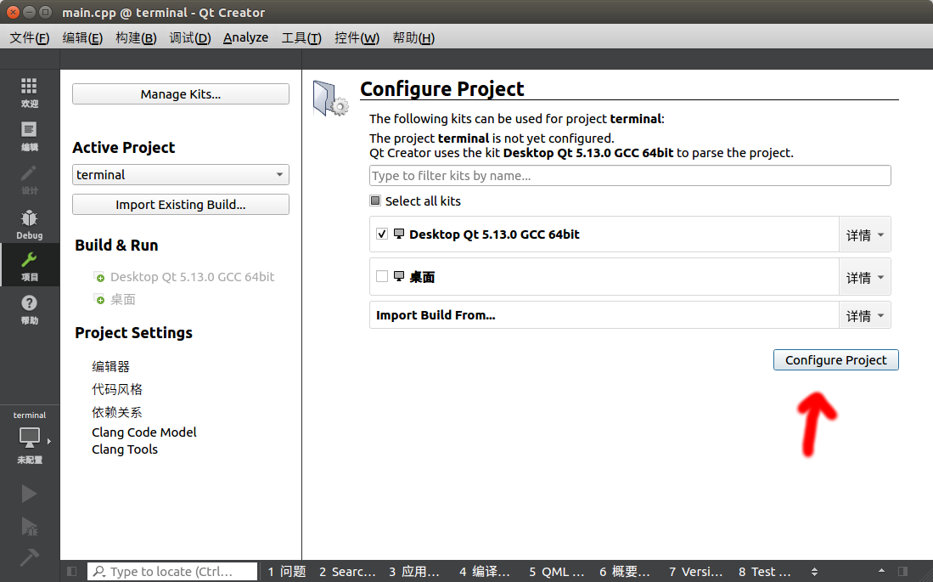Open the 2 Search output pane
Viewport: 933px width, 582px height.
[x=347, y=571]
